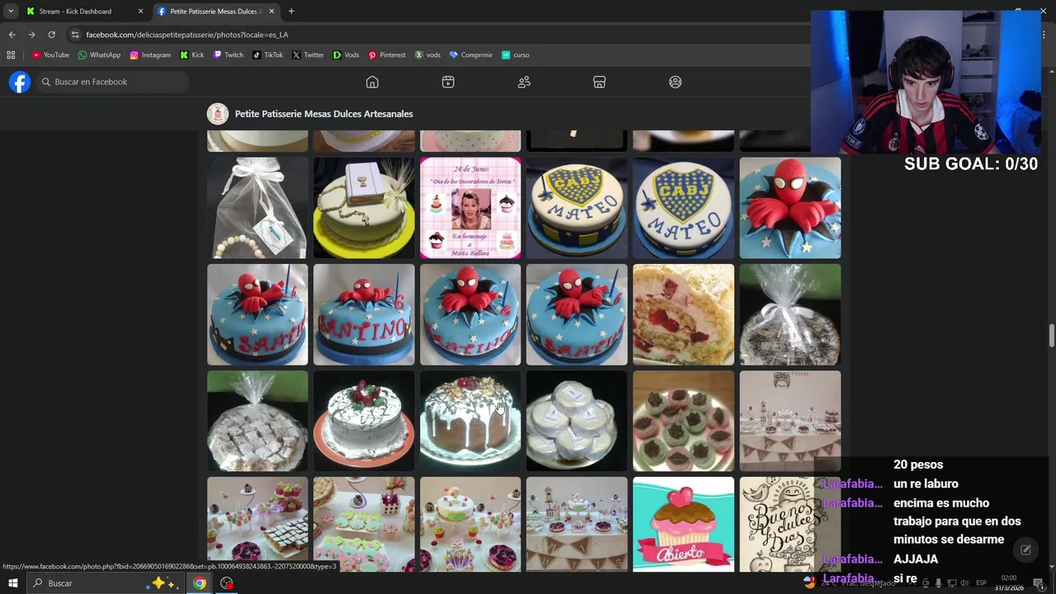Viewport: 1056px width, 594px height.
Task: Open site information icon in address bar
Action: [75, 35]
